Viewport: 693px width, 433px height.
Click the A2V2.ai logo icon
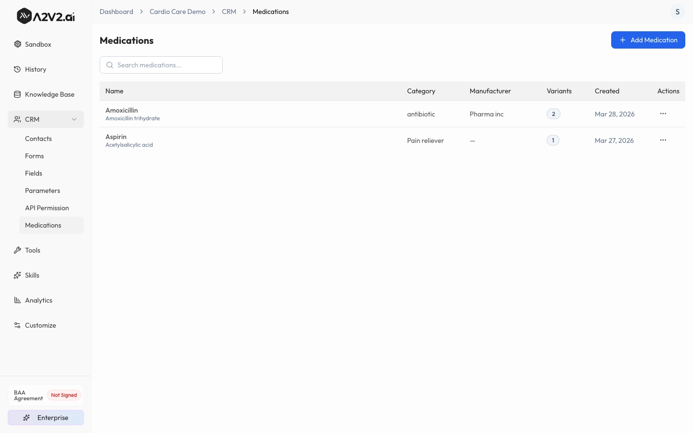click(x=25, y=15)
